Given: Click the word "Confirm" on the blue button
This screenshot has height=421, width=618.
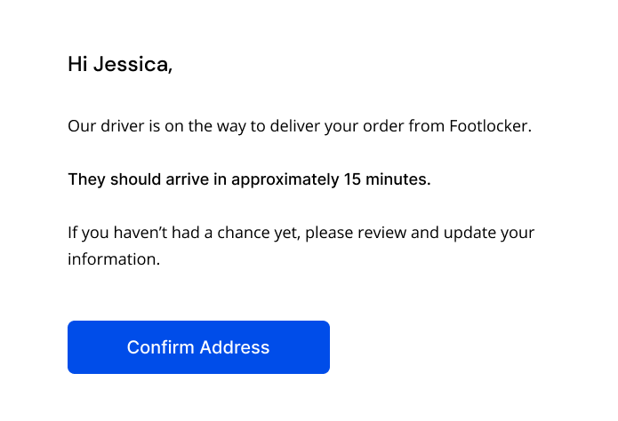Looking at the screenshot, I should [x=160, y=347].
